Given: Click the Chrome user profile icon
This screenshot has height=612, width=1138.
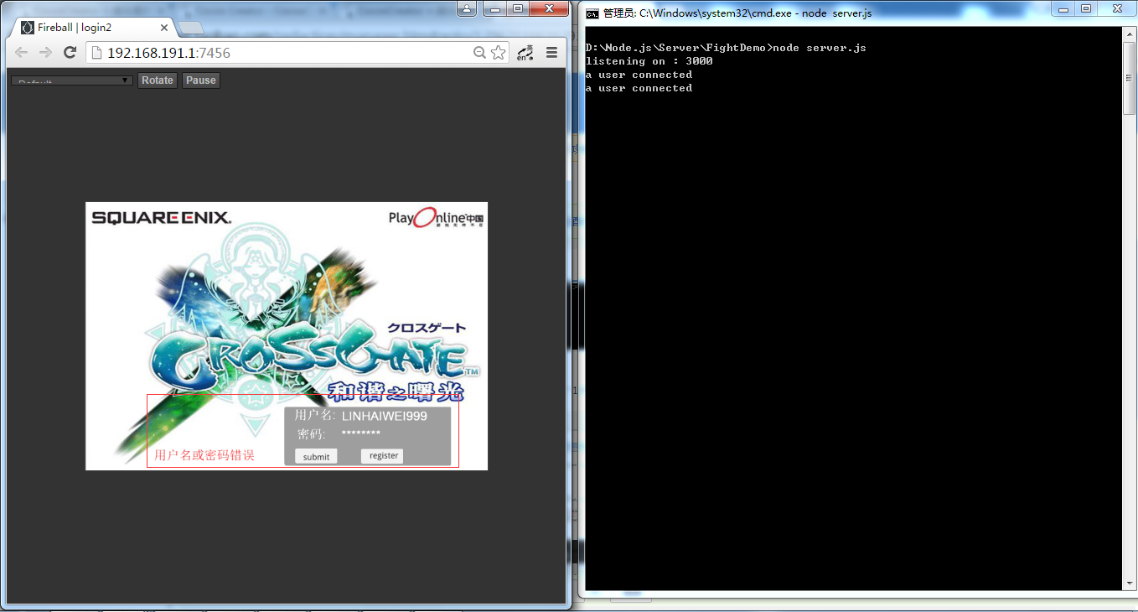Looking at the screenshot, I should click(x=467, y=9).
